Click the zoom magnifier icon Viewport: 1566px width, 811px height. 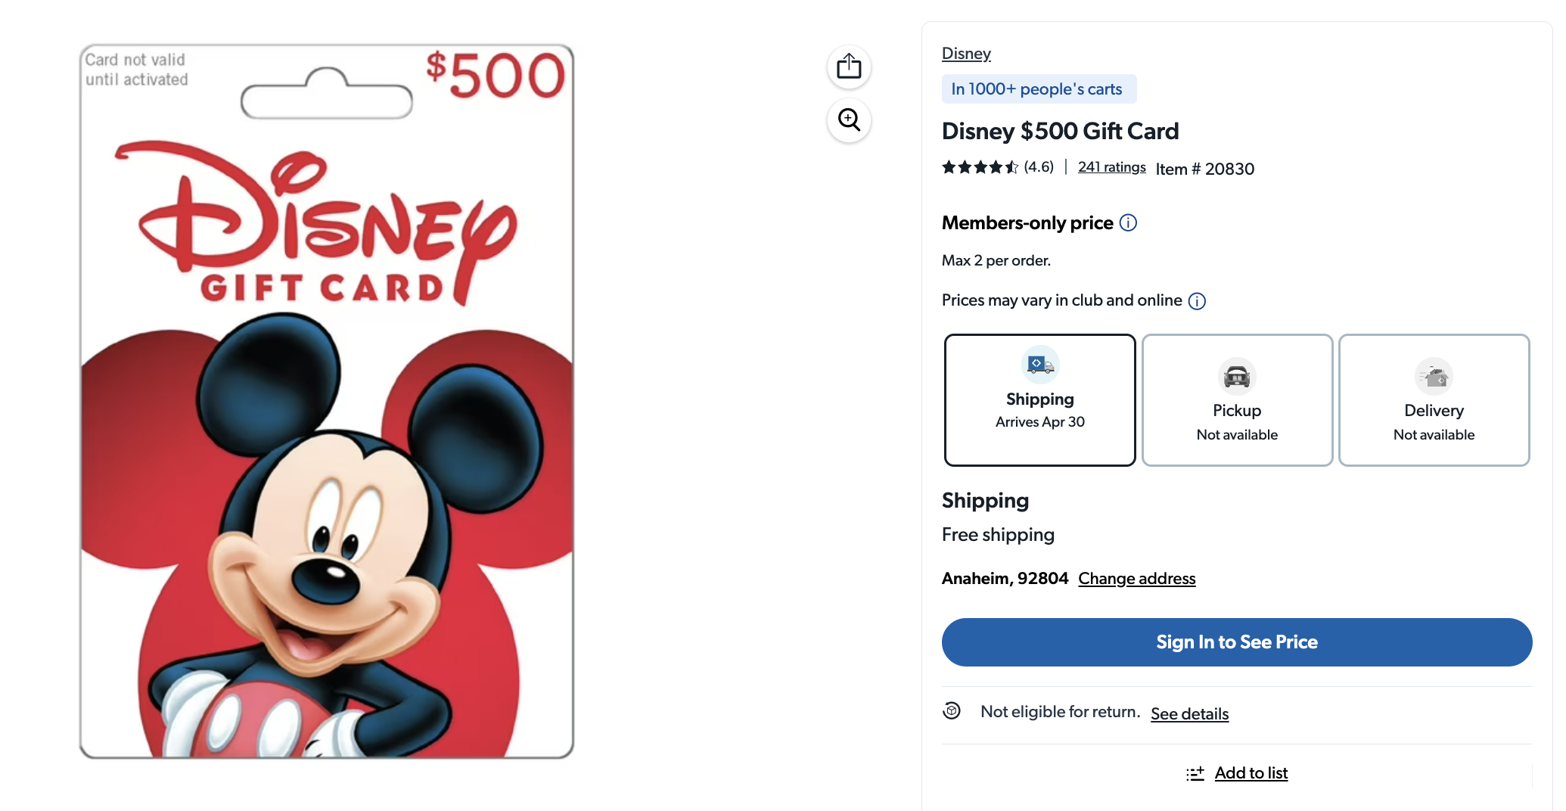[849, 120]
